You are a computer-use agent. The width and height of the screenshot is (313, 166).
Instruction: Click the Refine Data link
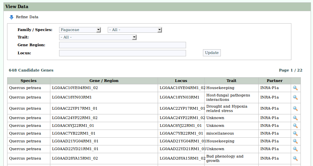tap(27, 17)
